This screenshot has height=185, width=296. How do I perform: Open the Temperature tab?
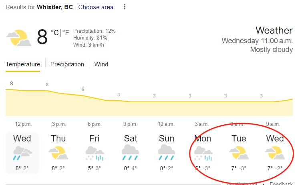pos(23,64)
